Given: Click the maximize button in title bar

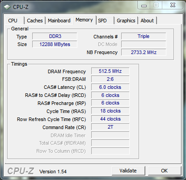Looking at the screenshot, I should click(156, 5).
